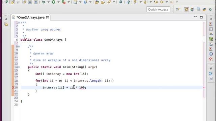
Task: Click the green Run button
Action: (54, 2)
